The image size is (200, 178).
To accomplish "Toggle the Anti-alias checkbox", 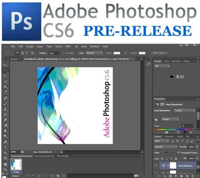I will pyautogui.click(x=63, y=53).
